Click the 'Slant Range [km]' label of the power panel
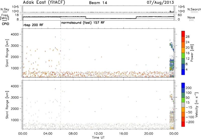This screenshot has height=139, width=201. coord(7,53)
